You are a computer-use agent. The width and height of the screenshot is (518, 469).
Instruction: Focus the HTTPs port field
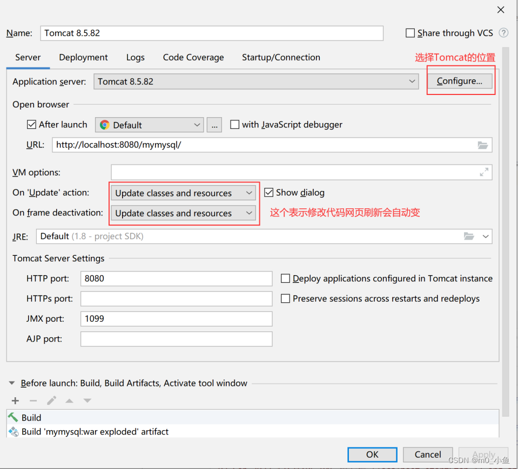pos(177,298)
